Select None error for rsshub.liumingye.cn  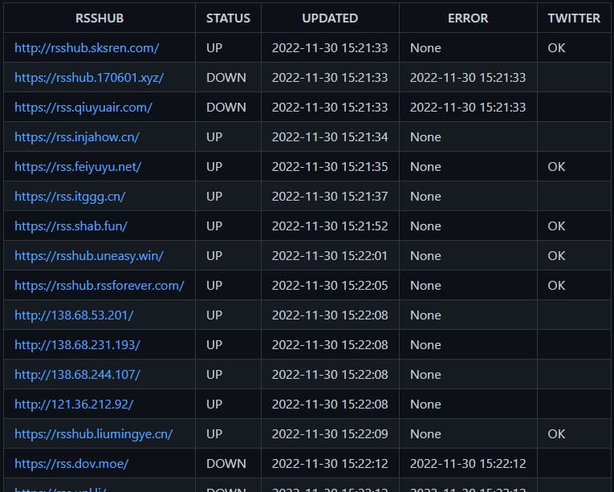(425, 434)
